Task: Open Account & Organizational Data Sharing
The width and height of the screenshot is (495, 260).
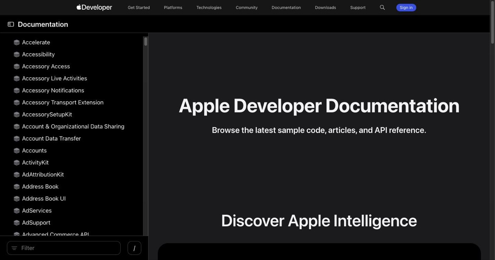Action: pyautogui.click(x=73, y=126)
